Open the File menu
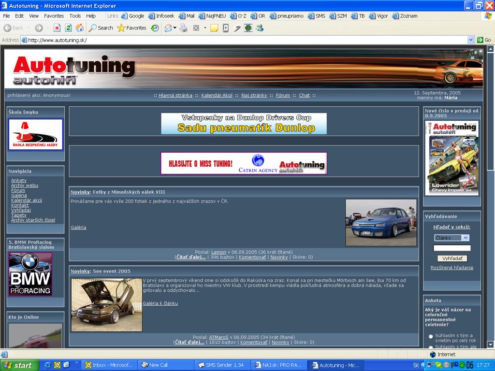The image size is (495, 371). pyautogui.click(x=6, y=16)
